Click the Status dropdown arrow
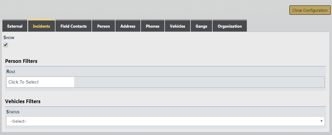Screen dimensions: 332x135 tap(322, 121)
